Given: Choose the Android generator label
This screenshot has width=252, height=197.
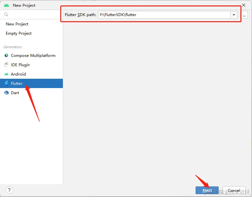Looking at the screenshot, I should tap(18, 74).
